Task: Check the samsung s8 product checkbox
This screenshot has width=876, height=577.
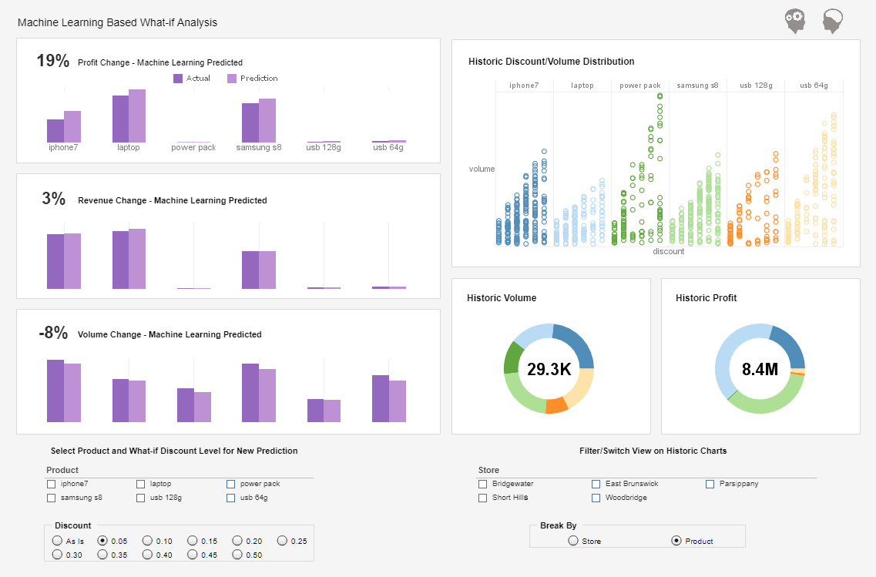Action: coord(50,498)
